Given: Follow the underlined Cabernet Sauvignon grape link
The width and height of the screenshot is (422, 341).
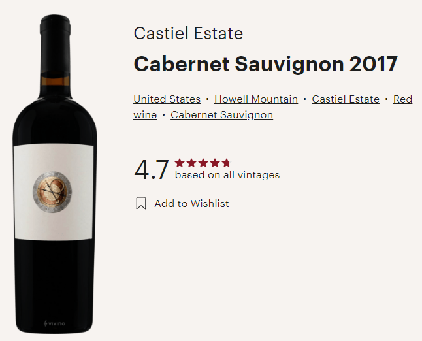Looking at the screenshot, I should click(221, 115).
